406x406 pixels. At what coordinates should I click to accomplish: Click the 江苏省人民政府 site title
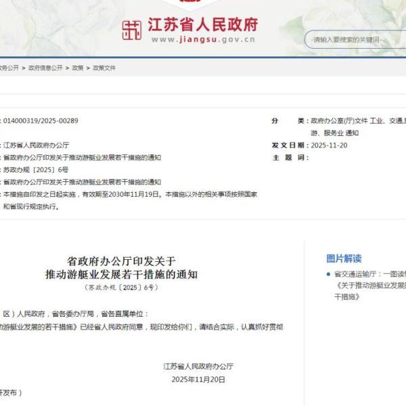[203, 25]
